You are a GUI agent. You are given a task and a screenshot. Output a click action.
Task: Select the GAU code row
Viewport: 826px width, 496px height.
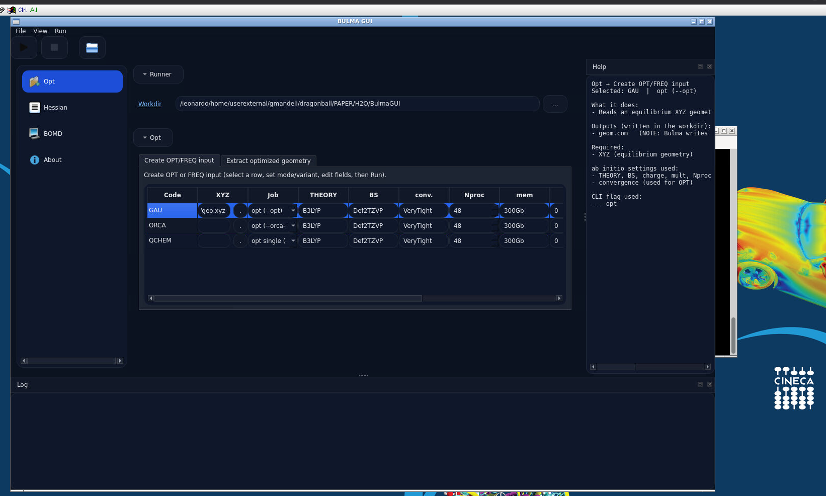(172, 211)
